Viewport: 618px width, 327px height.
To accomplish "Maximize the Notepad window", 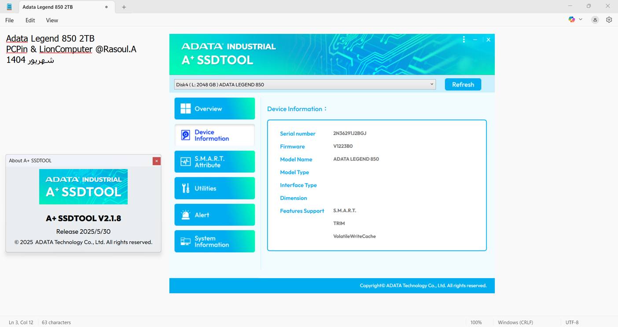I will coord(589,6).
